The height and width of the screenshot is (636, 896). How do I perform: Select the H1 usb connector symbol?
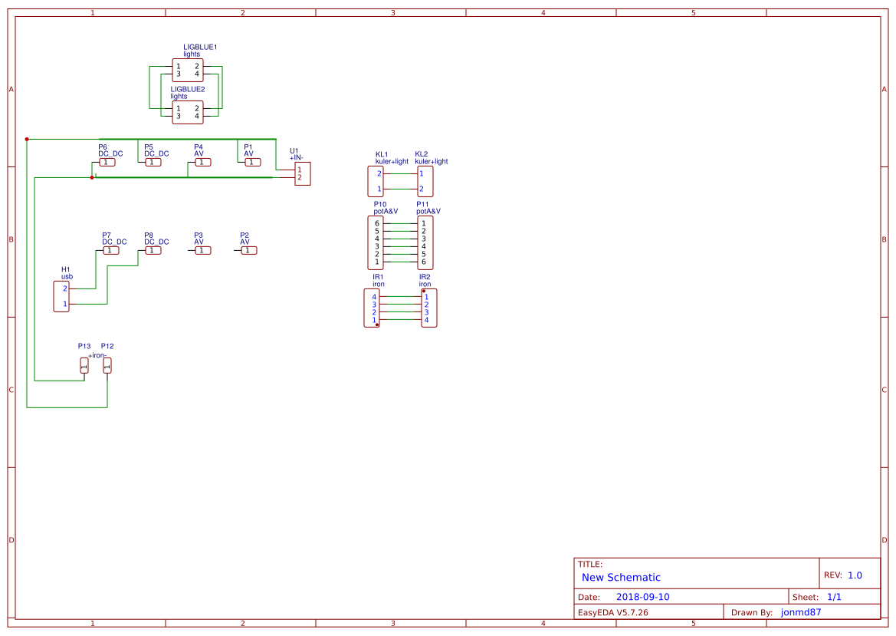[x=61, y=296]
